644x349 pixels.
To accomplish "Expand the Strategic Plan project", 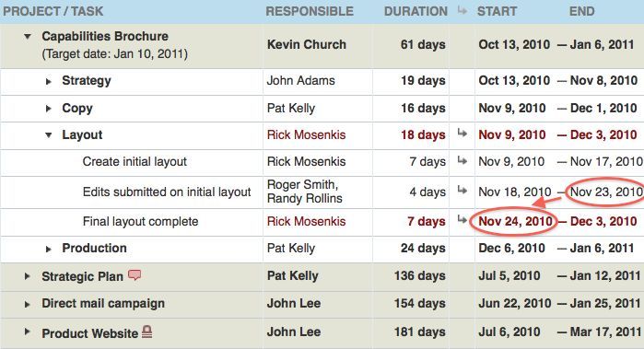I will (27, 276).
